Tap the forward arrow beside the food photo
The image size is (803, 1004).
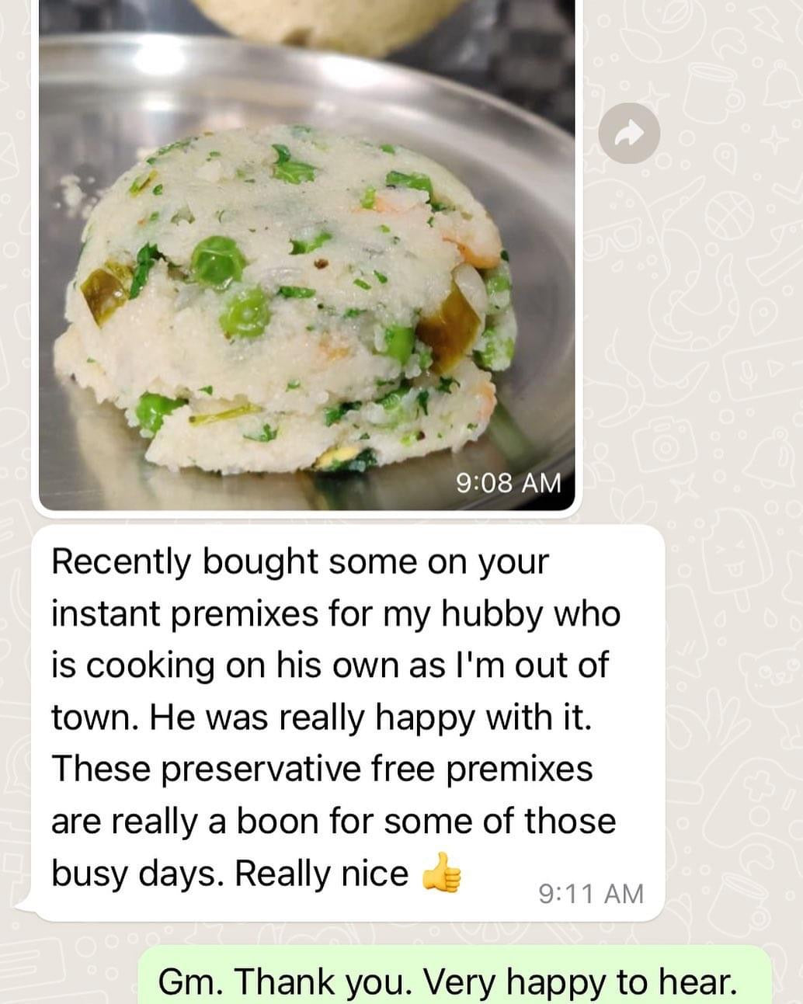click(x=629, y=134)
